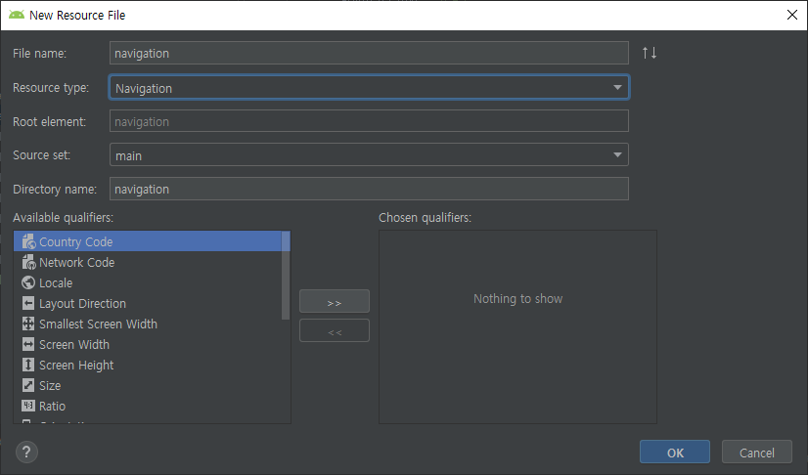Click the << remove qualifier button
808x475 pixels.
[x=335, y=331]
